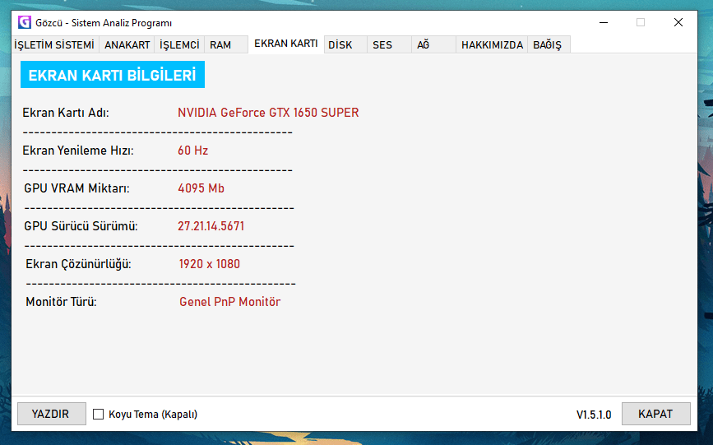Open the HAKKIMIZDA tab
Viewport: 713px width, 445px height.
tap(492, 44)
